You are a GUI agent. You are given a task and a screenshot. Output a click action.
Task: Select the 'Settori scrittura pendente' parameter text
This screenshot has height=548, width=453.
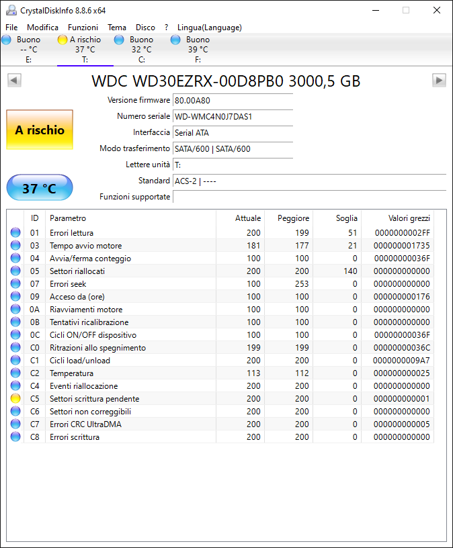[x=95, y=399]
